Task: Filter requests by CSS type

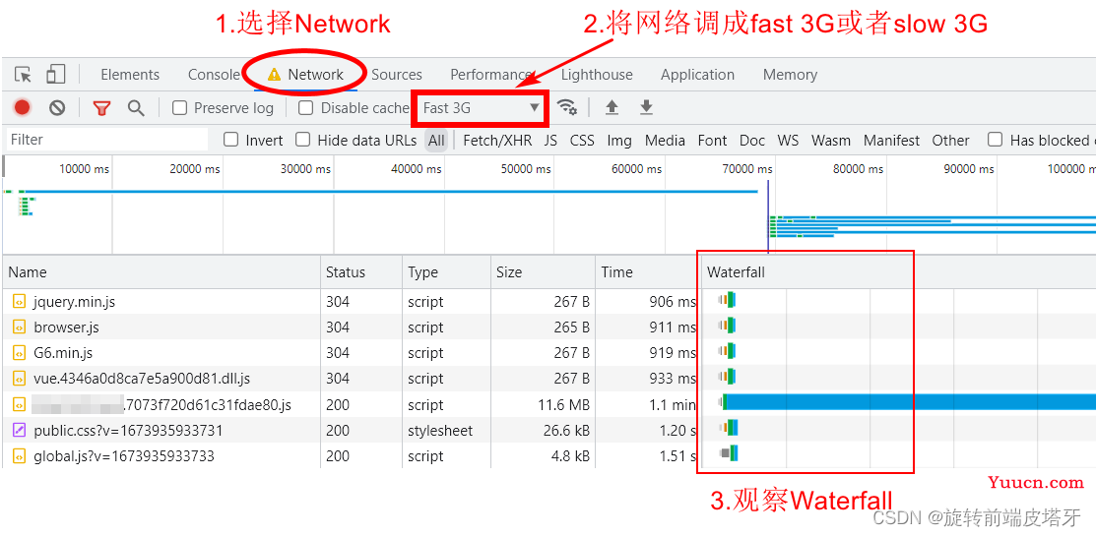Action: (x=582, y=141)
